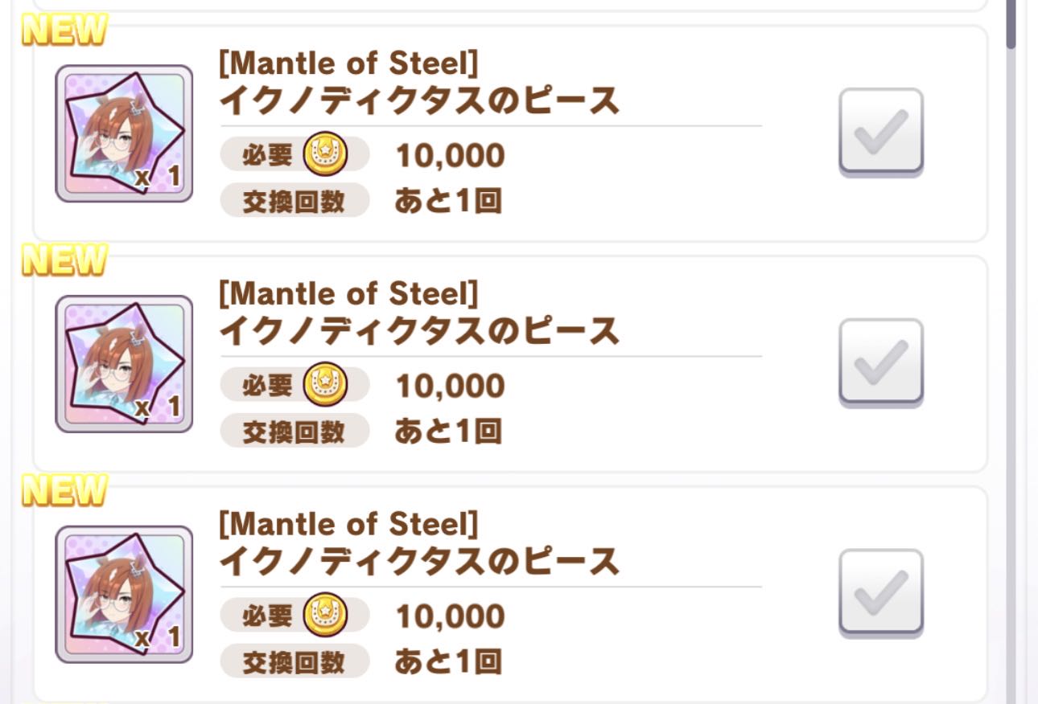Tick the checkbox in the middle item row
Image resolution: width=1038 pixels, height=704 pixels.
tap(880, 362)
